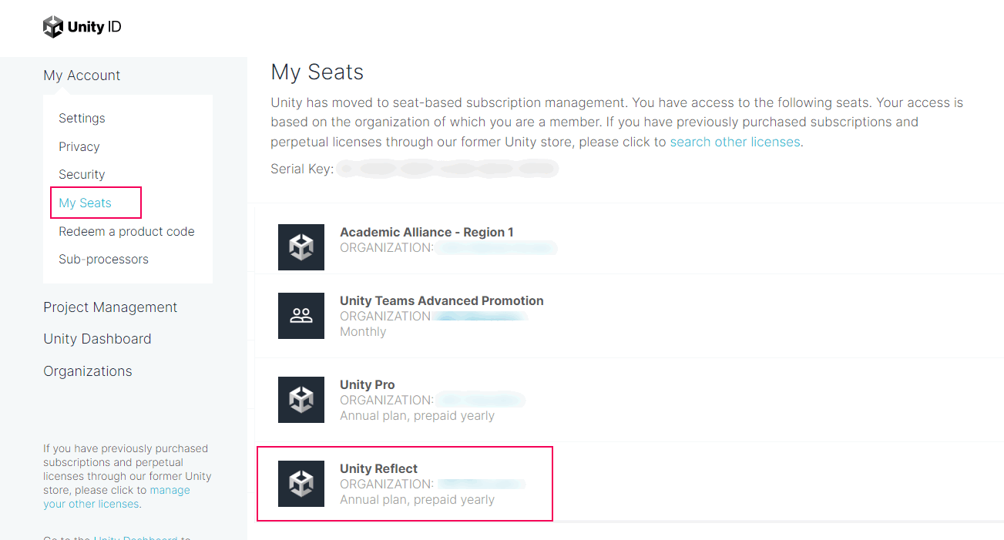Expand the My Account section

(x=82, y=75)
